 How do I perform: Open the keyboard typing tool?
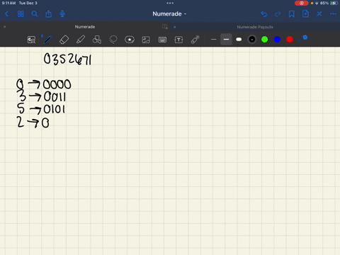pos(162,40)
